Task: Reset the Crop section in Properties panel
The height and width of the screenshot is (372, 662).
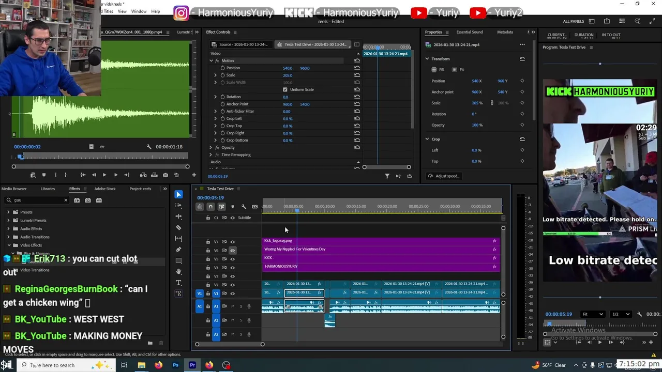Action: [522, 139]
